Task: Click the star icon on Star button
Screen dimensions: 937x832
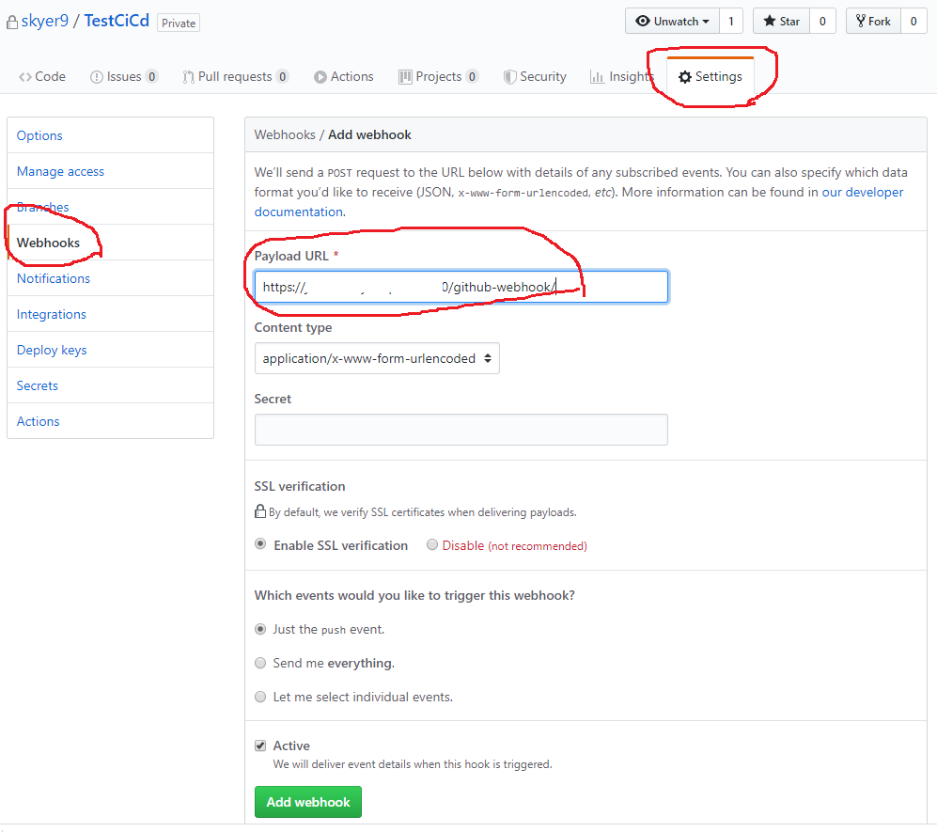Action: pos(770,21)
